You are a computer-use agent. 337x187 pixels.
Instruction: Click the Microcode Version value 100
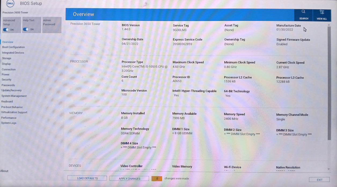click(x=124, y=95)
